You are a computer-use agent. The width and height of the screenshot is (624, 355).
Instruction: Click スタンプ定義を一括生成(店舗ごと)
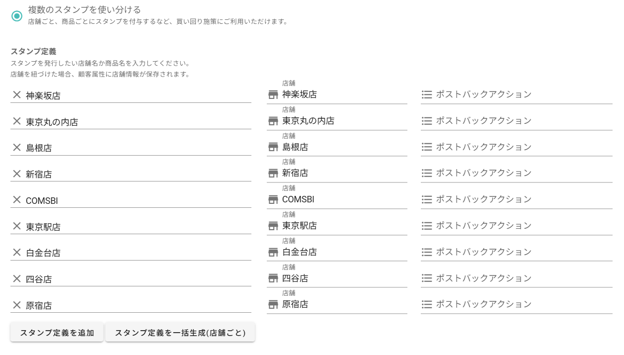point(180,332)
